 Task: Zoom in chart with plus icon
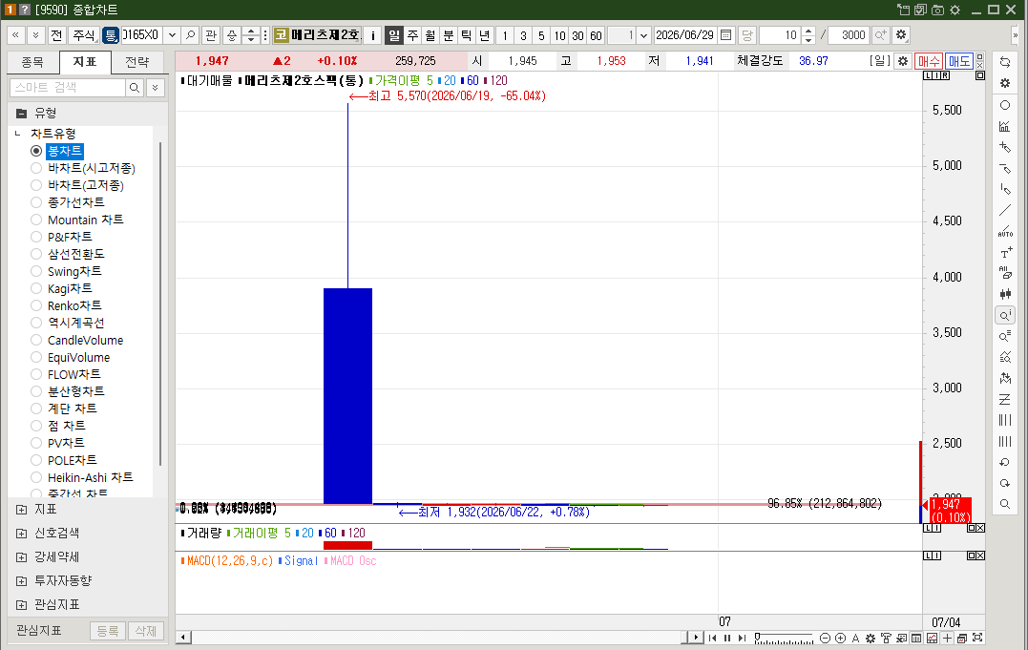841,639
